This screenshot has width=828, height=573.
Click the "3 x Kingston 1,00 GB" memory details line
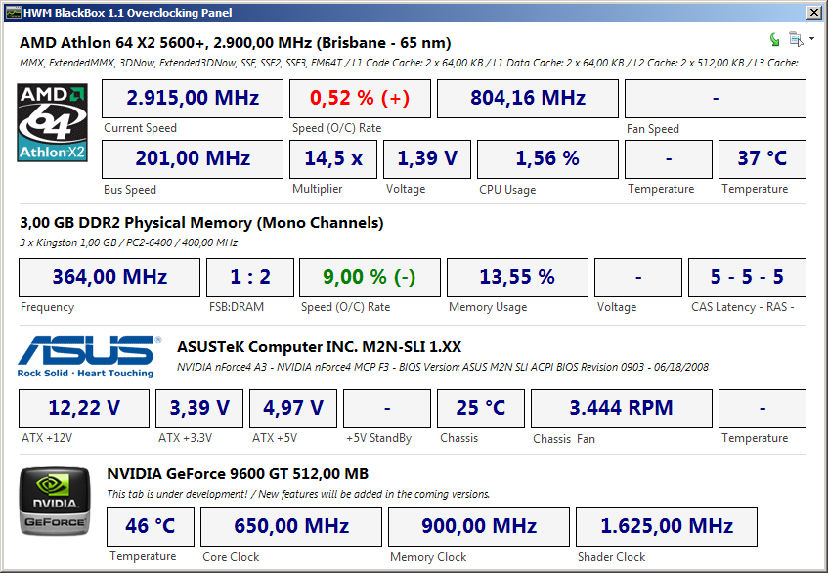[128, 242]
